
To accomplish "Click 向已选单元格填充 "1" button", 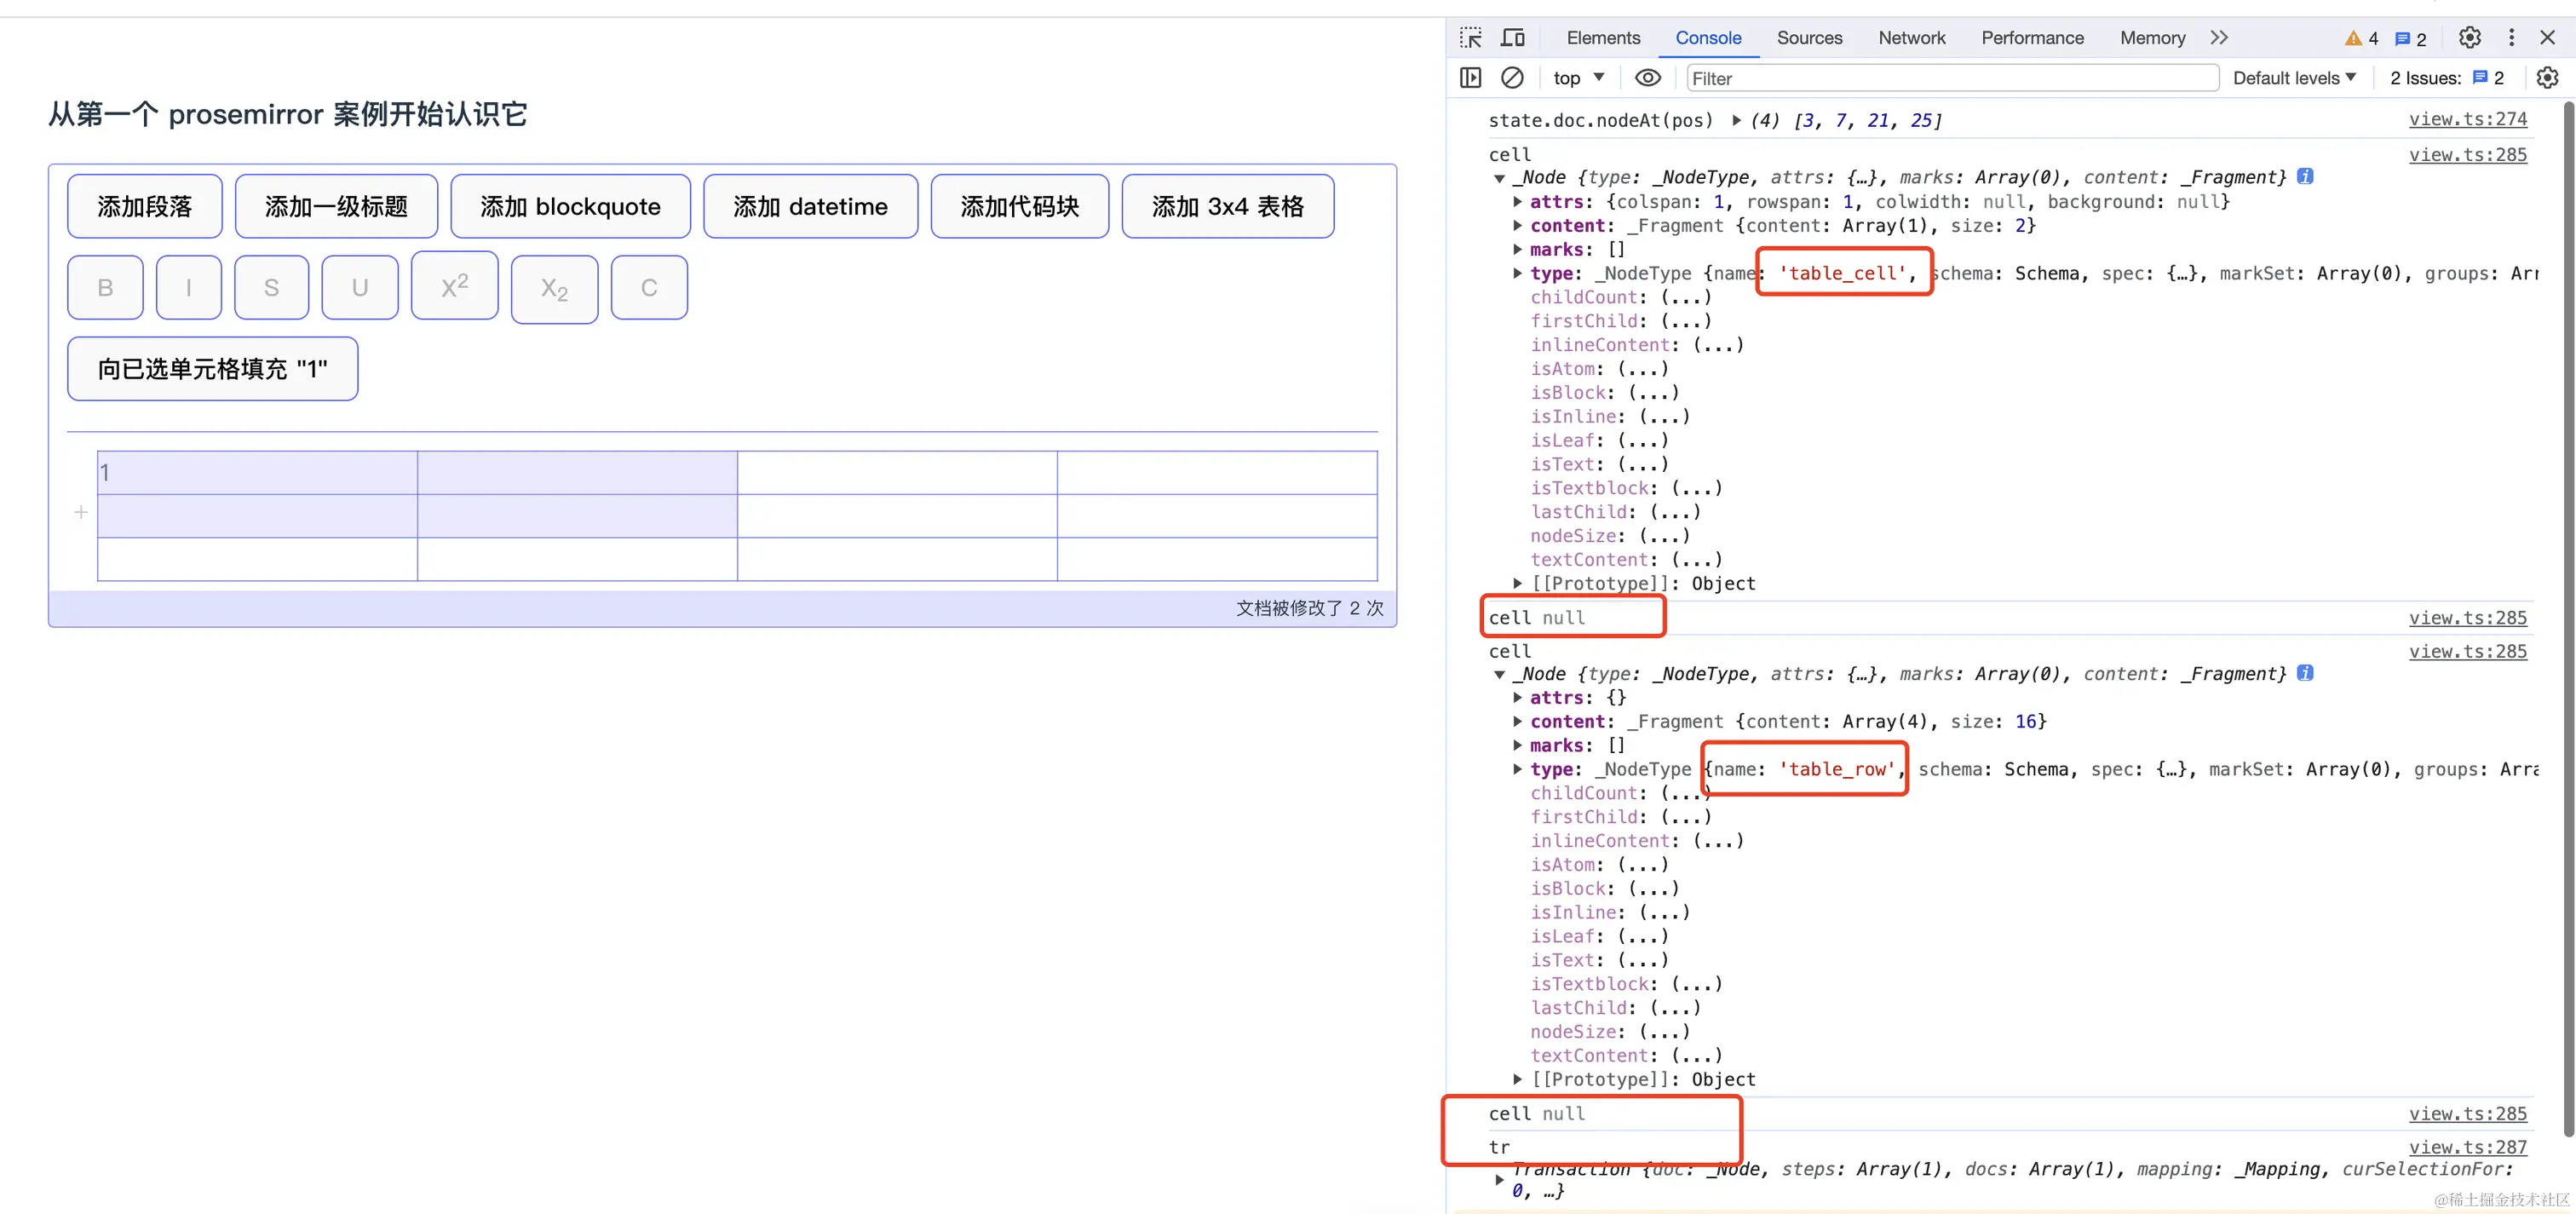I will pyautogui.click(x=212, y=369).
